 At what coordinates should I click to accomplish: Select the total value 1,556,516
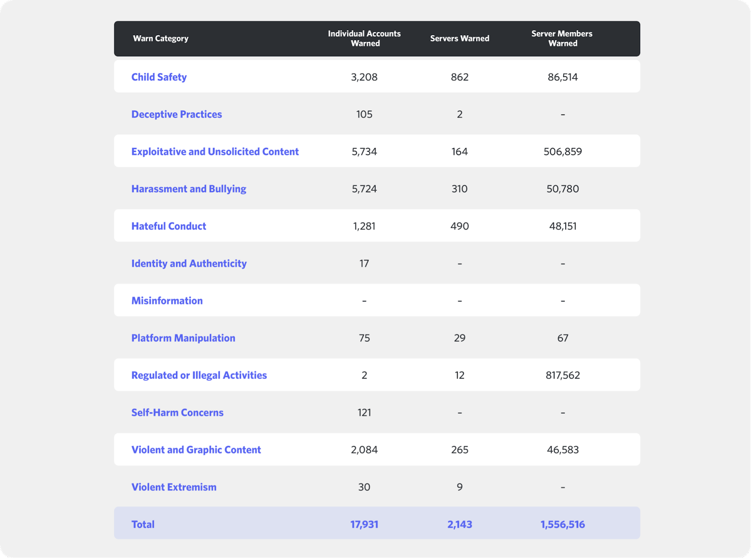pyautogui.click(x=563, y=524)
